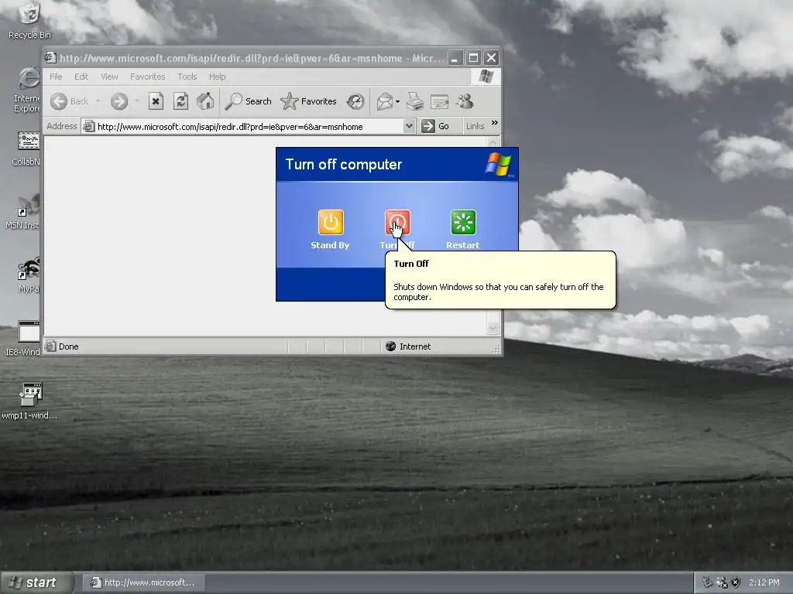Viewport: 793px width, 594px height.
Task: Click the green Restart button
Action: (463, 222)
